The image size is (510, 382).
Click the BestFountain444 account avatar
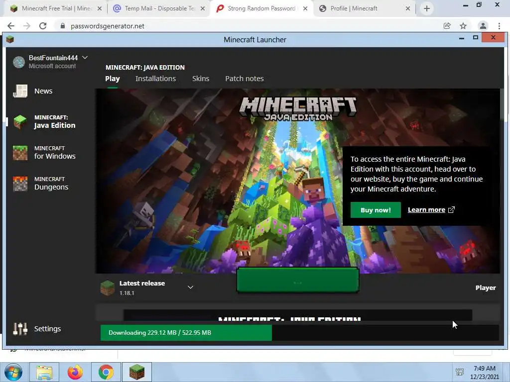click(x=19, y=62)
